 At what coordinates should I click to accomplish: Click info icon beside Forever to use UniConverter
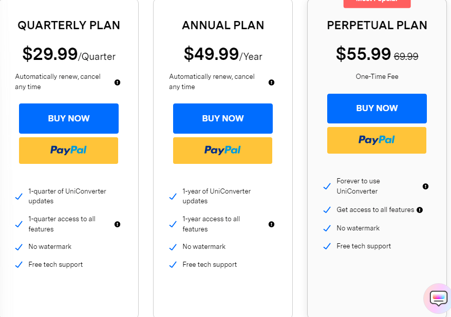click(x=425, y=186)
